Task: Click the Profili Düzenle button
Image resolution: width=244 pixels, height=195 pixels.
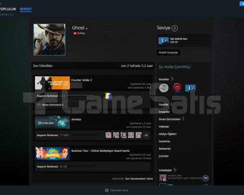Action: (x=168, y=52)
